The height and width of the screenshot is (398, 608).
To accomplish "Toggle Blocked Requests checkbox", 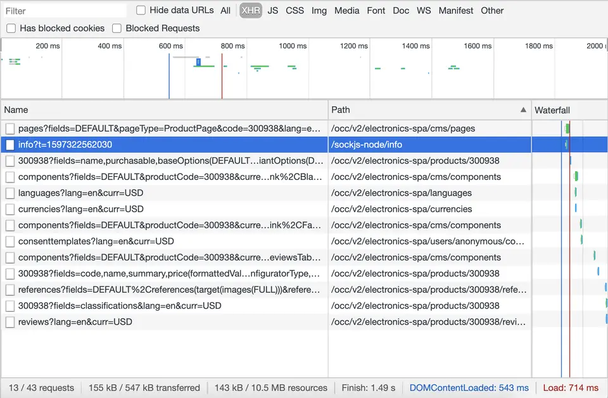I will [x=117, y=29].
